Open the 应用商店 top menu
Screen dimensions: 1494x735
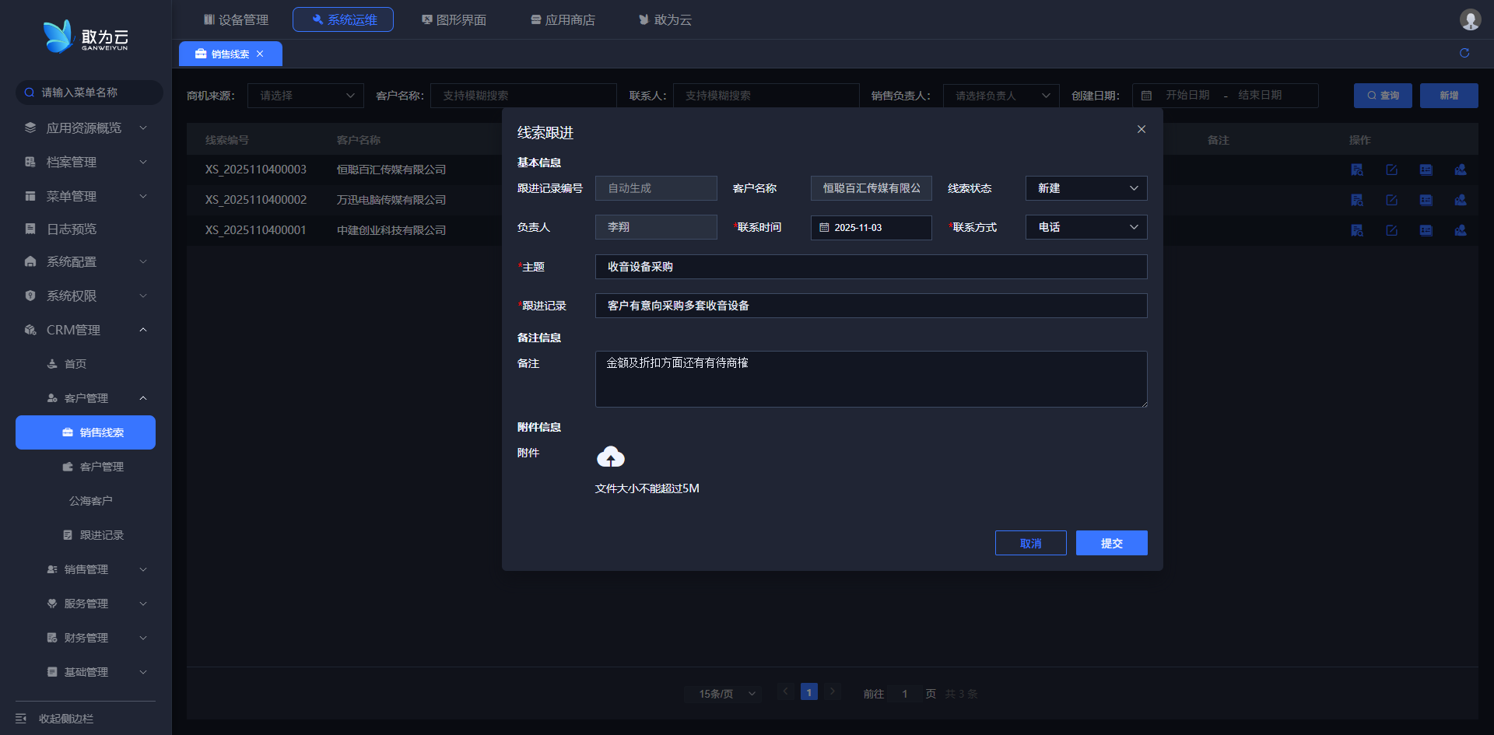coord(563,19)
